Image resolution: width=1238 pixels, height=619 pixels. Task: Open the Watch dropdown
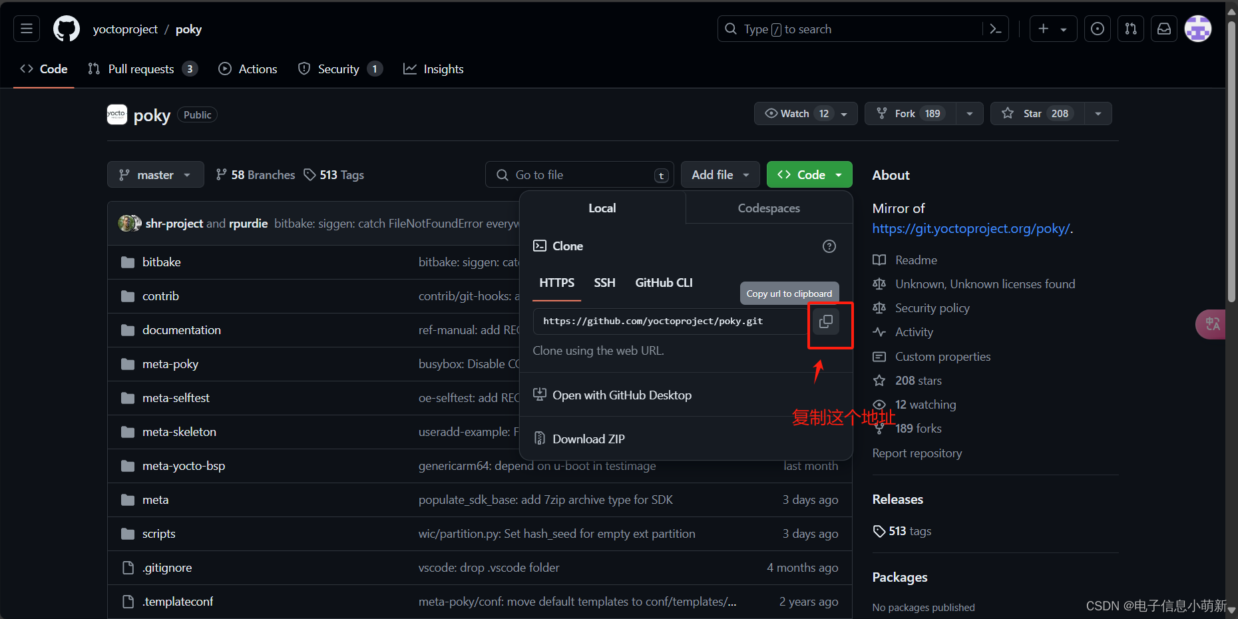pos(806,114)
